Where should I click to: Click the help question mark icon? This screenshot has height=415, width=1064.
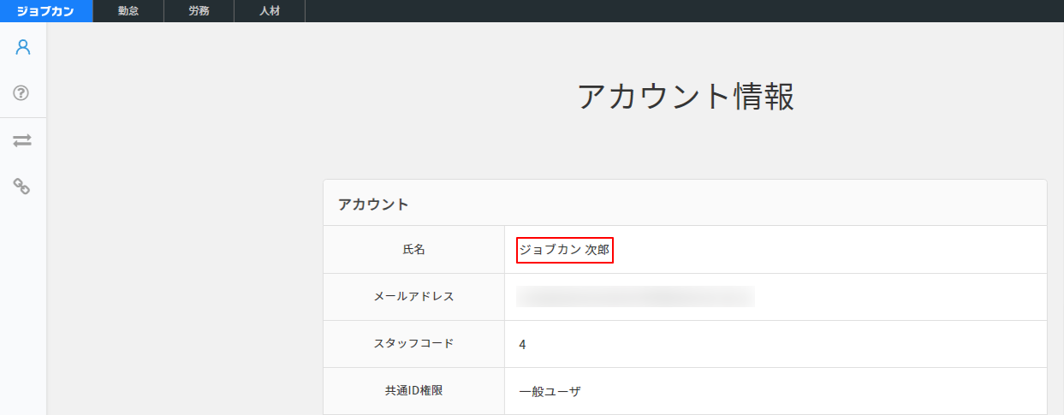[x=22, y=92]
